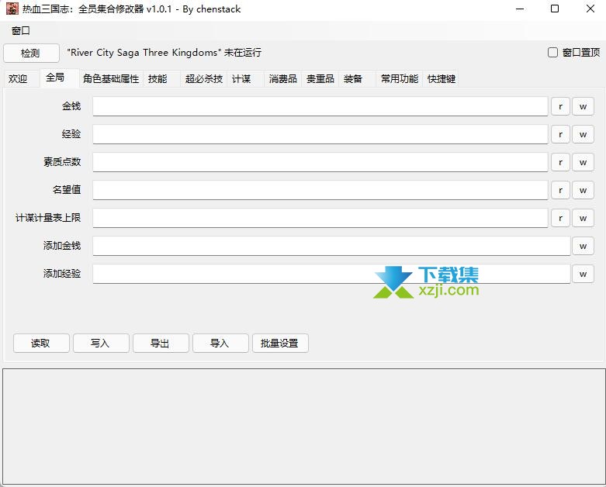
Task: Focus the 名望值 input field
Action: click(x=320, y=190)
